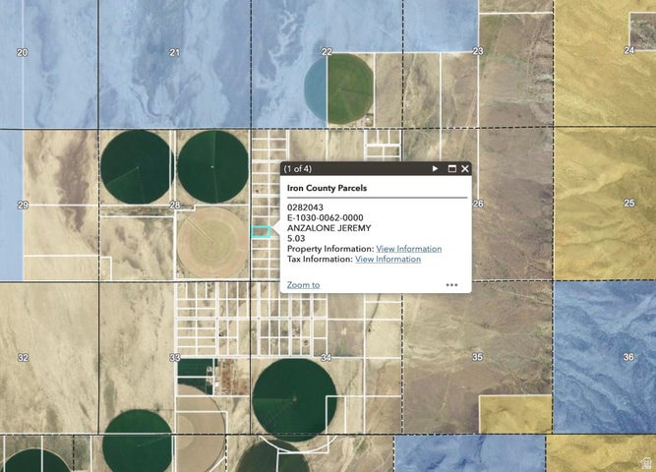Click the Zoom to link
Screen dimensions: 656x472
tap(303, 285)
